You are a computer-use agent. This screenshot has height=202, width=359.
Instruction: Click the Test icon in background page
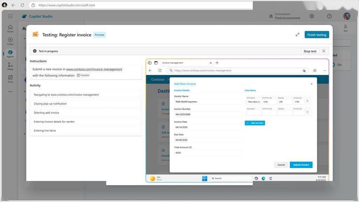(345, 28)
